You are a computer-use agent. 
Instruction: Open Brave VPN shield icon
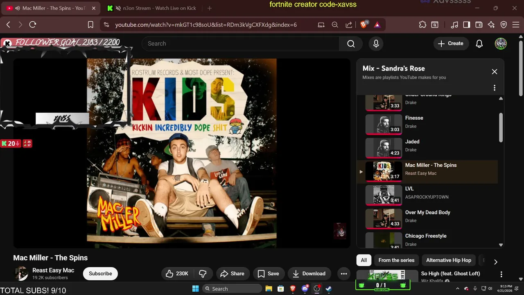coord(504,25)
